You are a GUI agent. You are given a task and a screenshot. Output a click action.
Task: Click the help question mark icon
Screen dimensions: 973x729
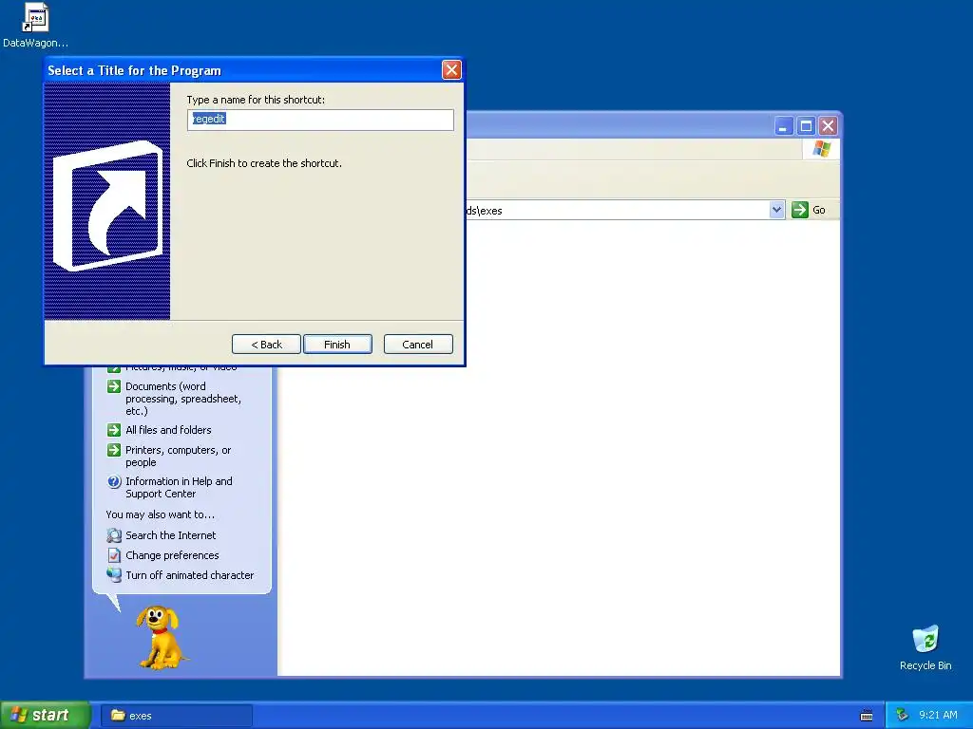tap(114, 481)
